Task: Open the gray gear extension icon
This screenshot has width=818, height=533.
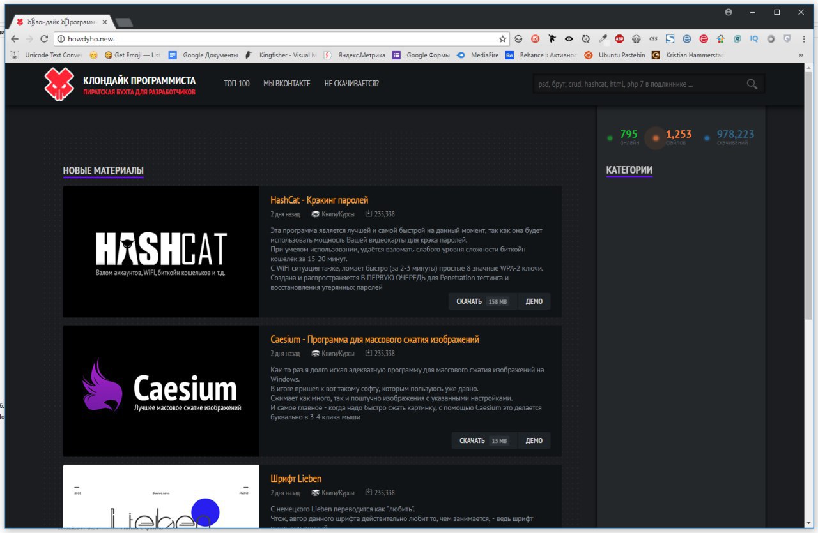Action: [636, 39]
